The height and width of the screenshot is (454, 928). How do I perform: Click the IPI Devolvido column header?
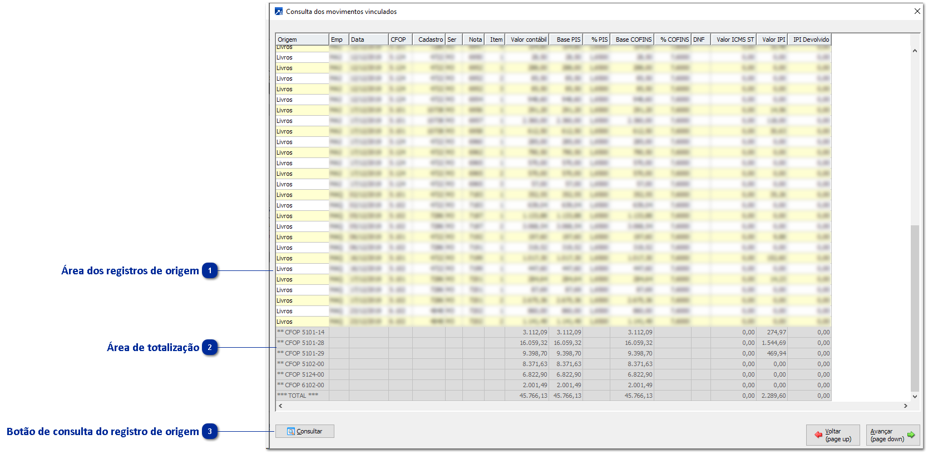click(x=810, y=40)
